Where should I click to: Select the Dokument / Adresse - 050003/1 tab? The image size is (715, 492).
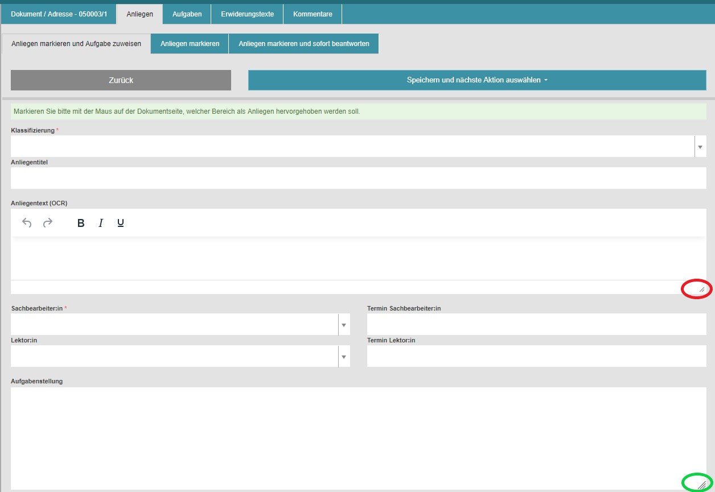(59, 14)
